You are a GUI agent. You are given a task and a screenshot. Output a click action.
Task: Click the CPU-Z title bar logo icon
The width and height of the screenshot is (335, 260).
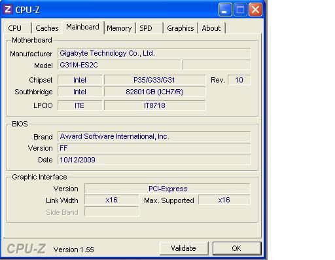pyautogui.click(x=8, y=9)
